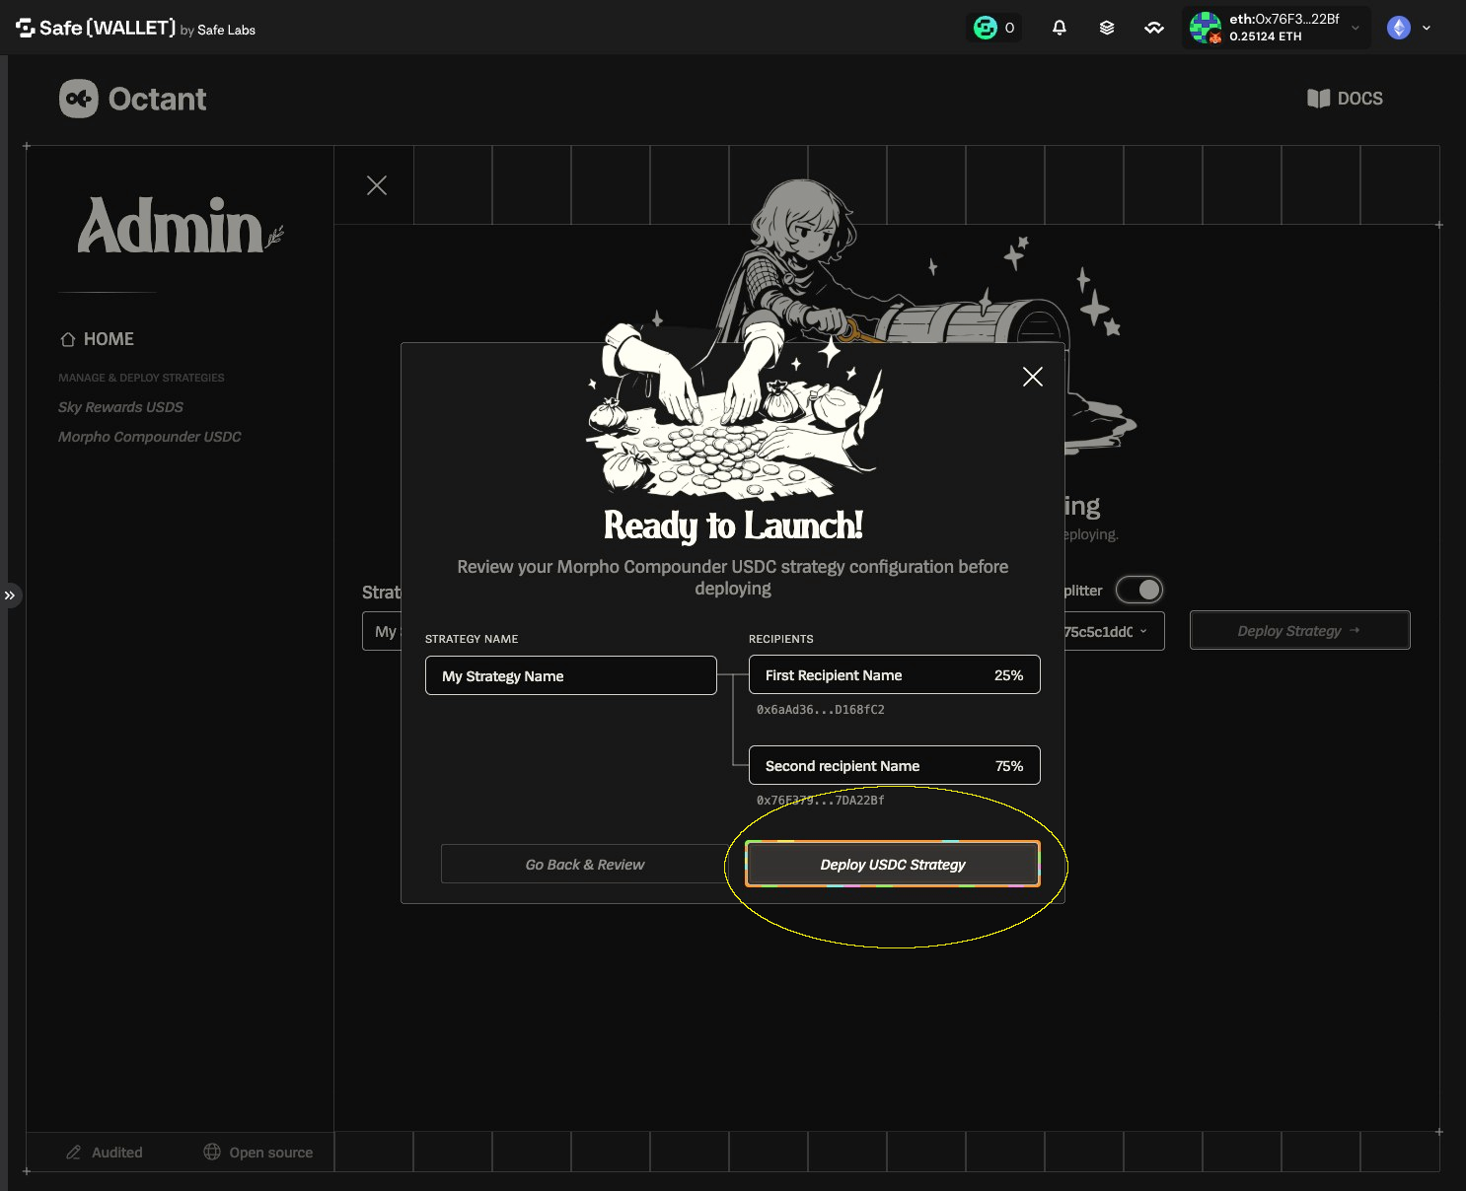Click Deploy USDC Strategy button
The image size is (1466, 1191).
893,865
